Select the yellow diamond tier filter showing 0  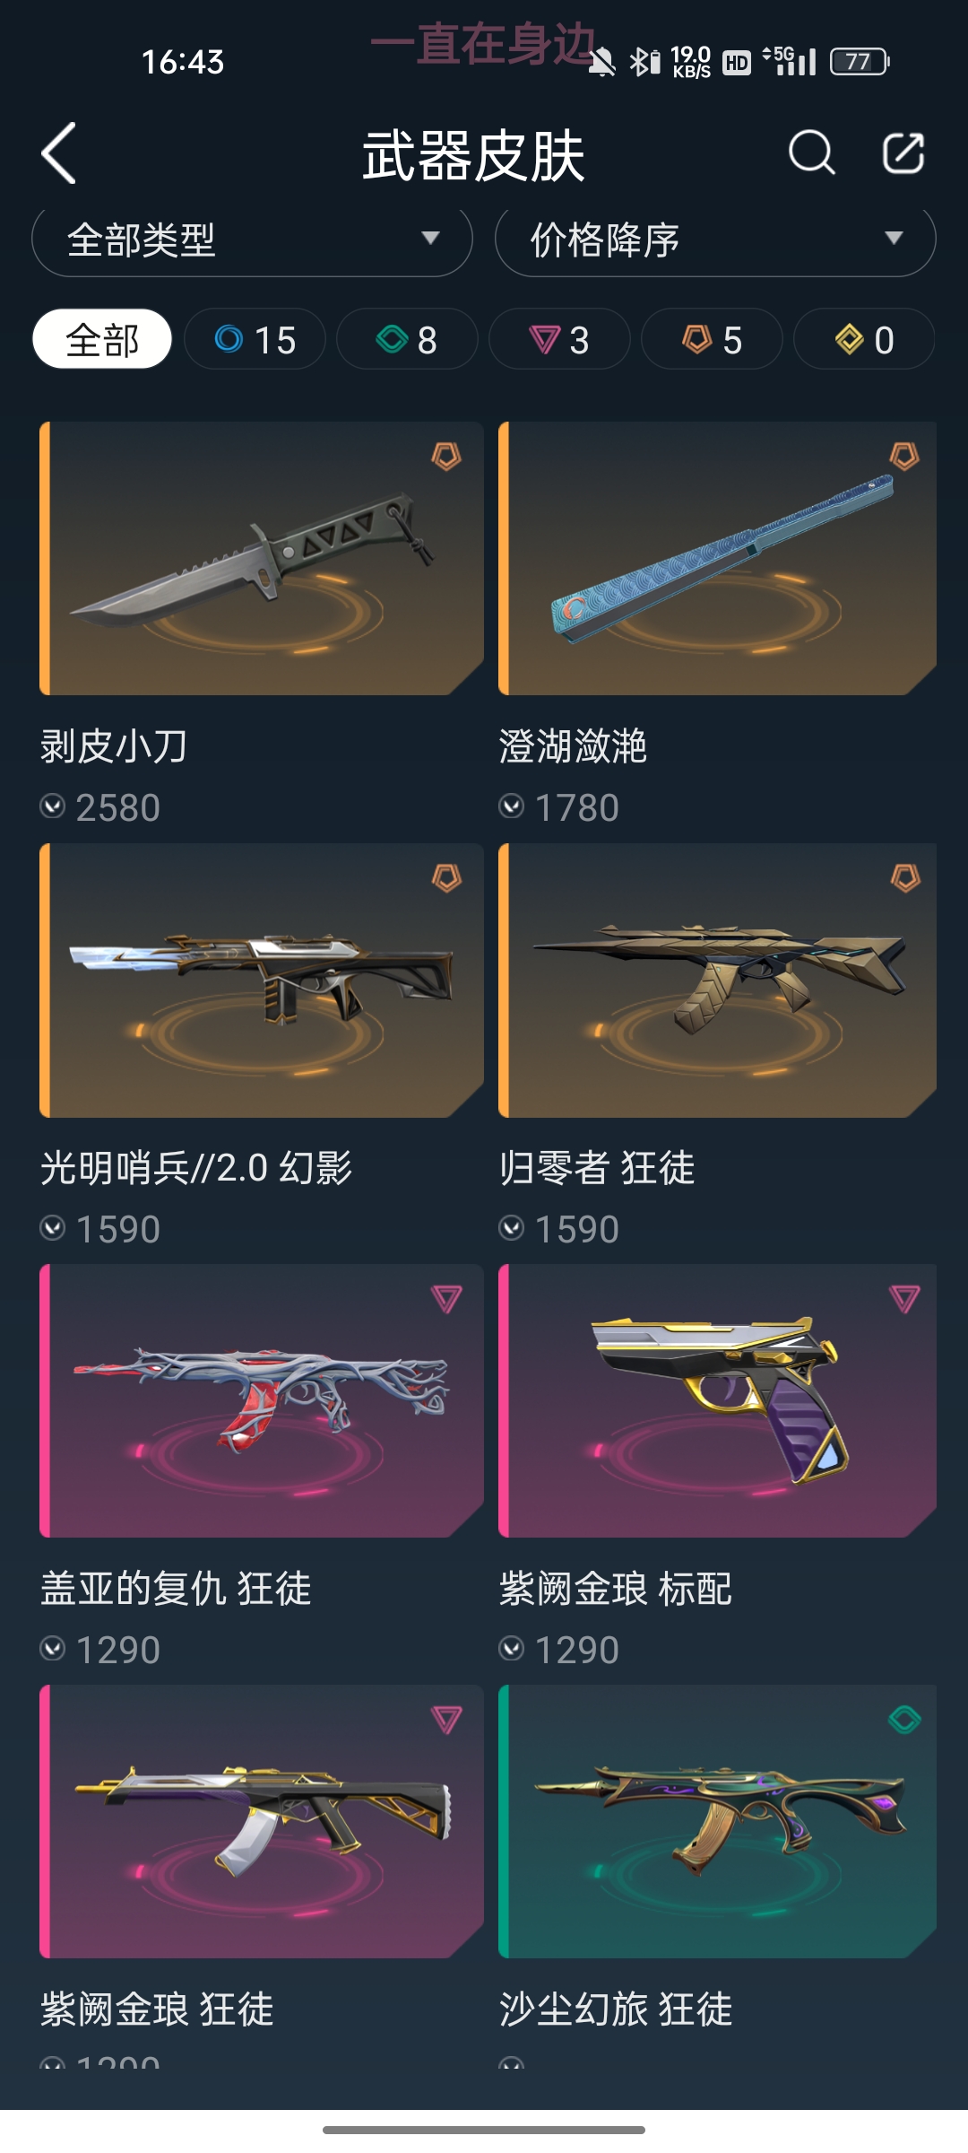[x=864, y=339]
